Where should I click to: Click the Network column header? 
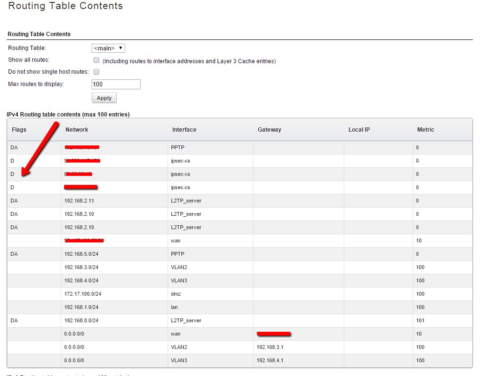click(x=77, y=130)
